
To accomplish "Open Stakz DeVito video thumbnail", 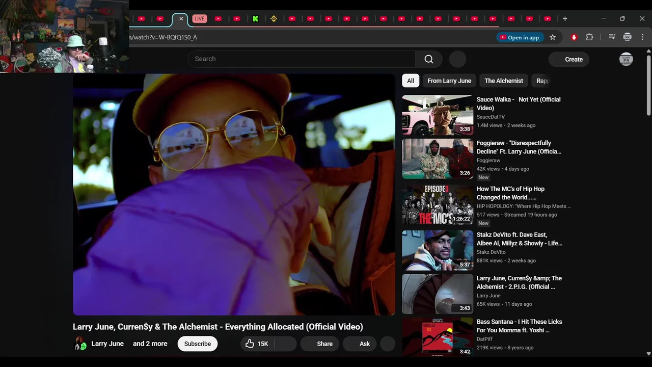I will [x=438, y=250].
